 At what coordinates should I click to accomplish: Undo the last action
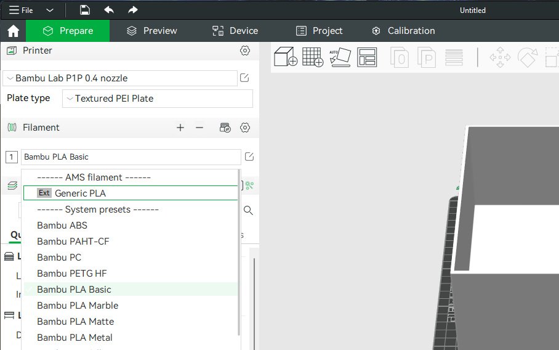pyautogui.click(x=109, y=10)
